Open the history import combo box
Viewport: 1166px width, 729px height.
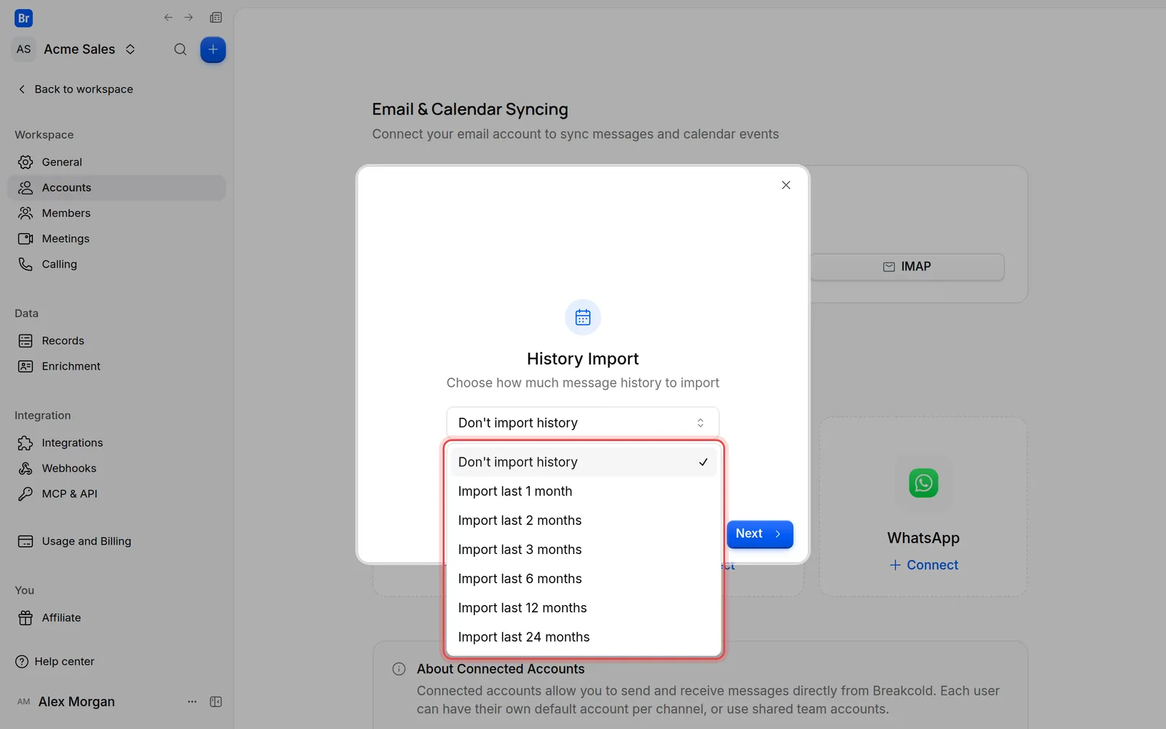tap(583, 423)
